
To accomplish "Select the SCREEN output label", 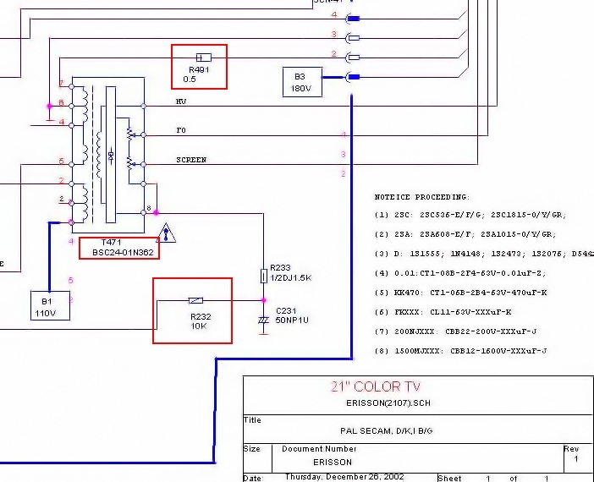I will (191, 159).
